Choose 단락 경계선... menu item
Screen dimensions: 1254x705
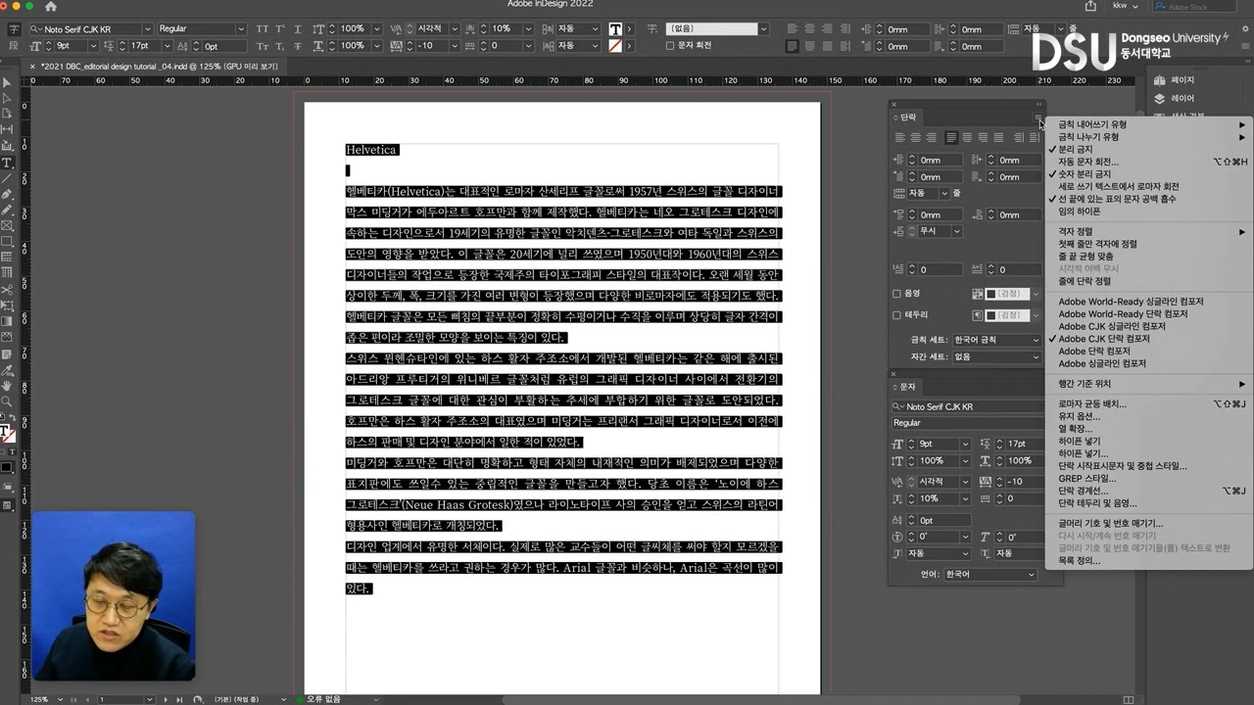click(x=1148, y=492)
